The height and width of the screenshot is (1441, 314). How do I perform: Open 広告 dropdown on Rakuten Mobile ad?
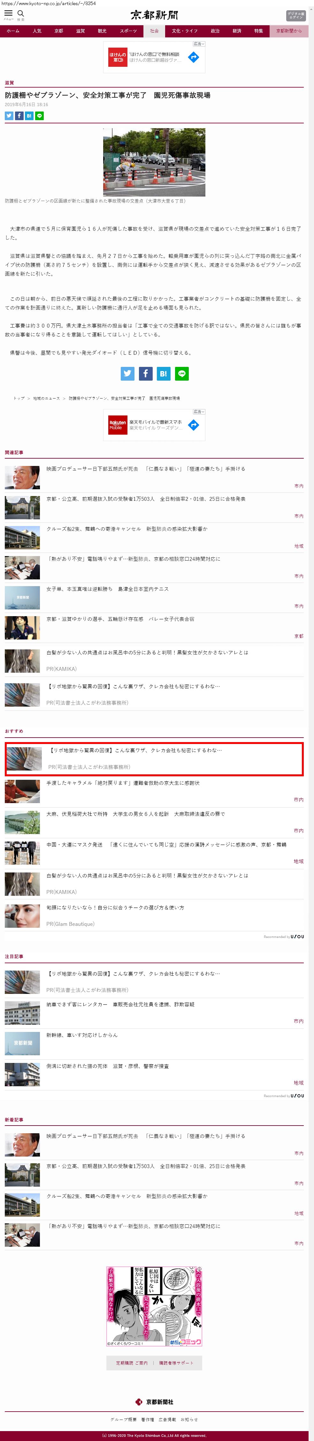(x=199, y=412)
